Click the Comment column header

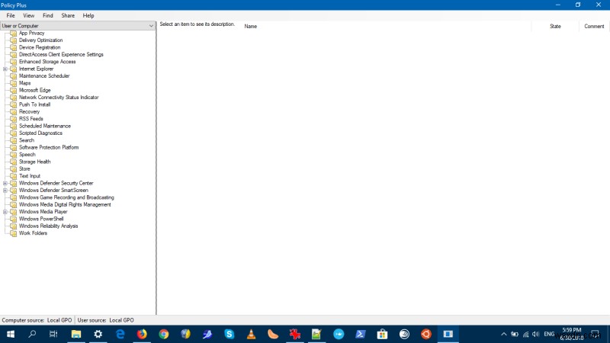click(x=594, y=26)
